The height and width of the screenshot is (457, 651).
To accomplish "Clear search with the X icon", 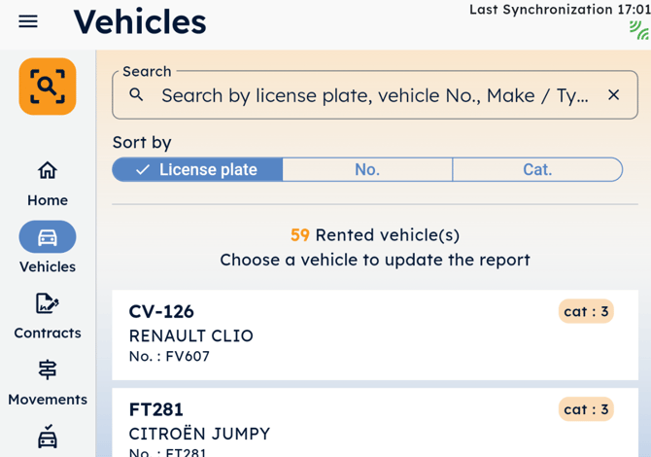I will pyautogui.click(x=613, y=95).
